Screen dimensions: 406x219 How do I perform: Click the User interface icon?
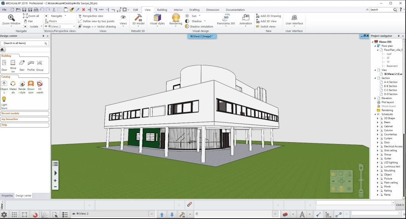(x=294, y=17)
